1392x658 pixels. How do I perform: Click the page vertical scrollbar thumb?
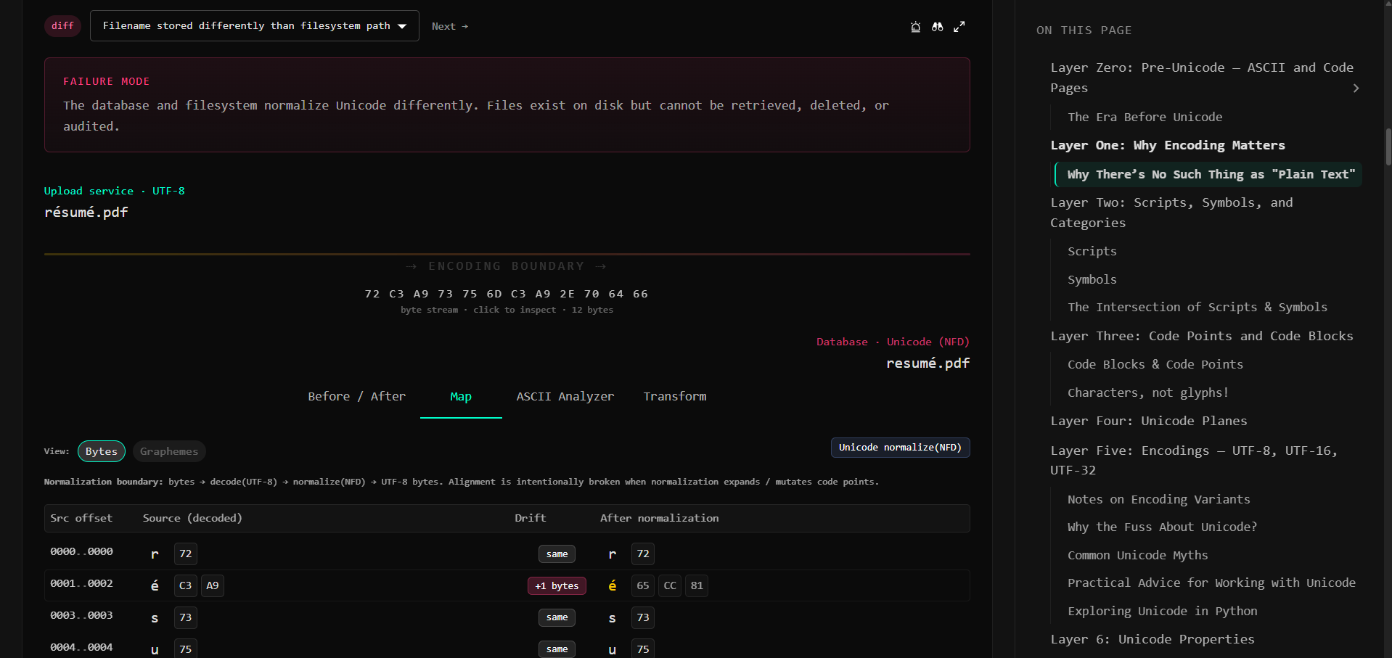[1388, 147]
